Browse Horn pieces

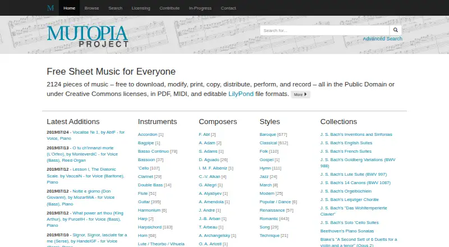143,236
